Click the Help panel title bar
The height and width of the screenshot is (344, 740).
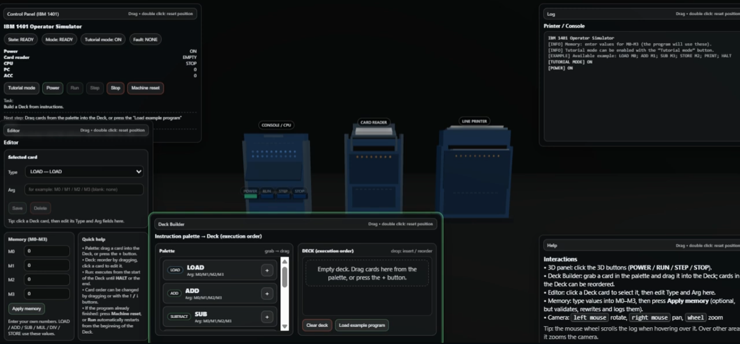click(x=642, y=245)
